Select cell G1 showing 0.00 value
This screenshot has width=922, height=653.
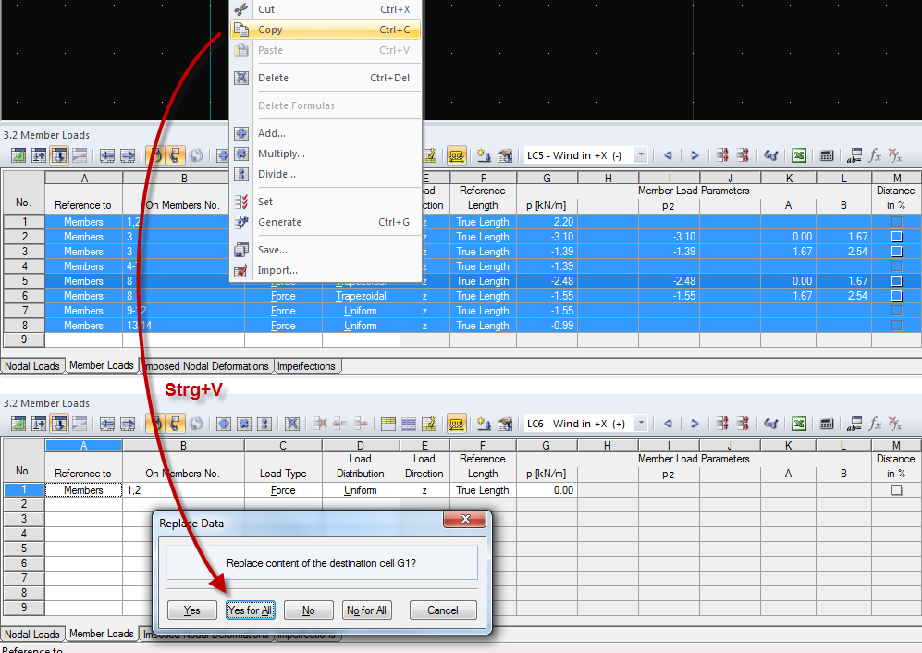[547, 489]
